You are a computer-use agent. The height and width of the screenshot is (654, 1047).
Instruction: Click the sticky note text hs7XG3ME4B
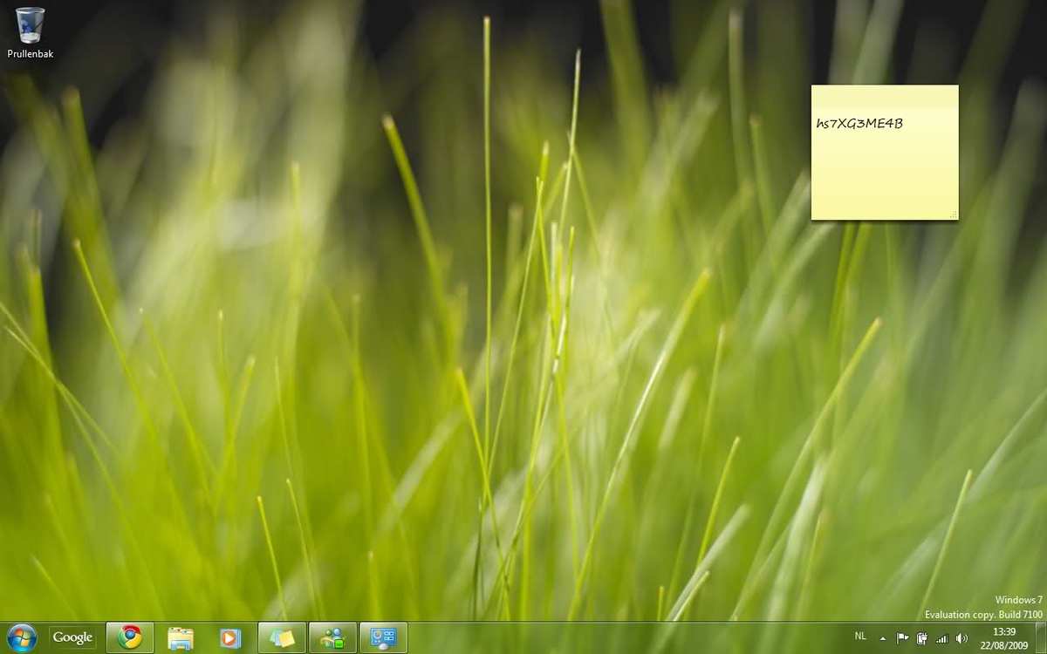click(x=859, y=124)
